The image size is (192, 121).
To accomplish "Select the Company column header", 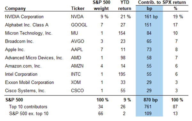I will (x=15, y=9).
